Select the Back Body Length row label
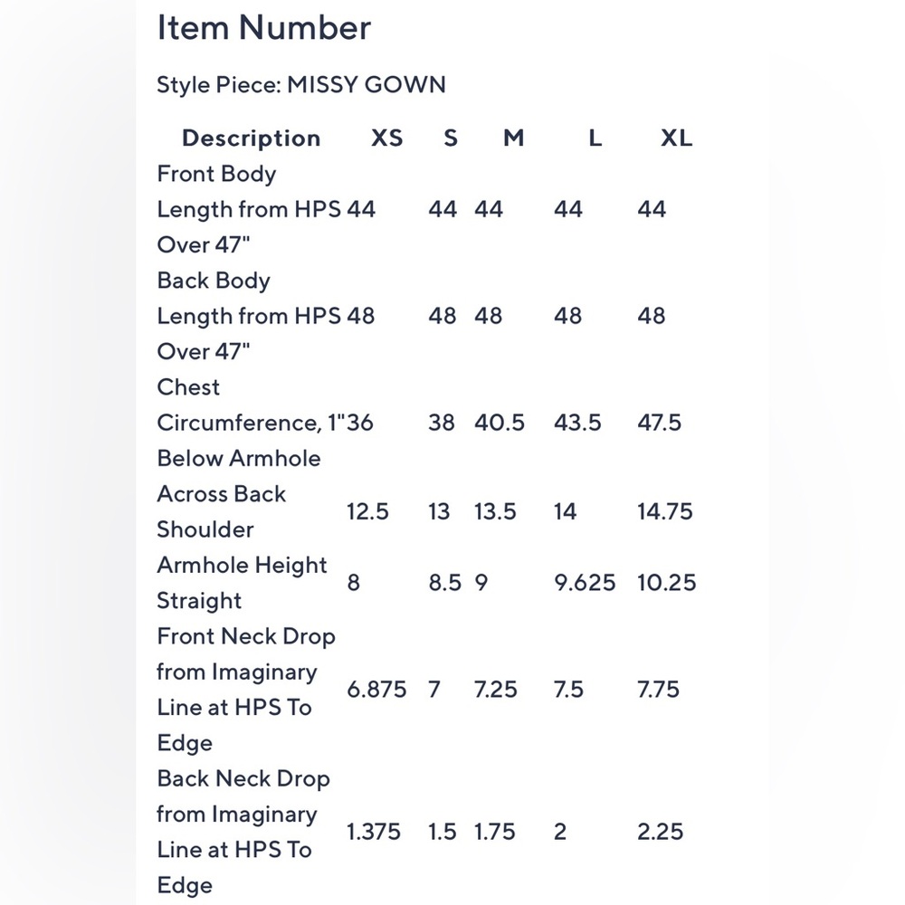The height and width of the screenshot is (905, 905). [250, 316]
